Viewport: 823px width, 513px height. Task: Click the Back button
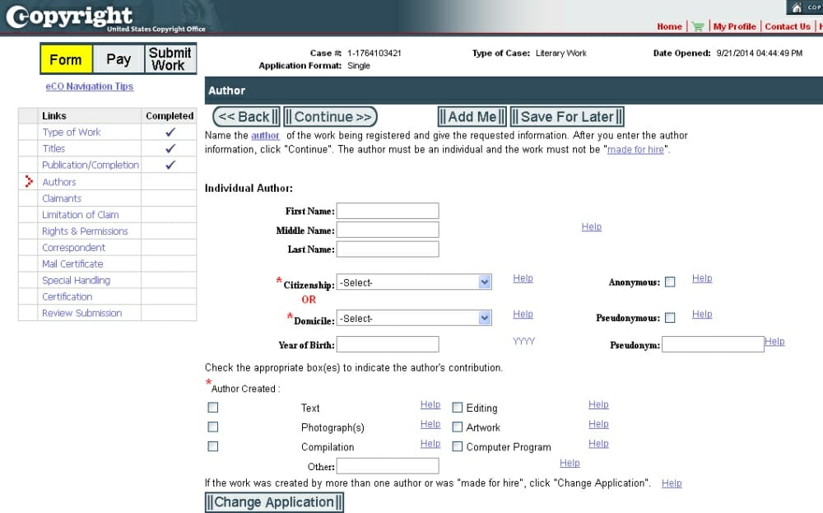pos(246,117)
